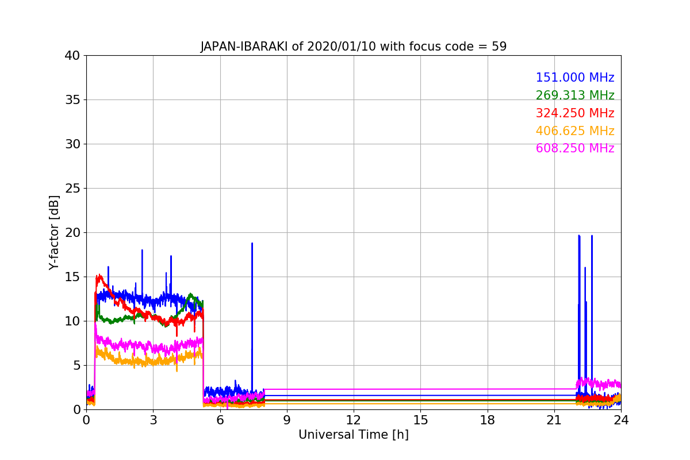Select the 406.625 MHz legend label
This screenshot has height=460, width=690.
(575, 131)
